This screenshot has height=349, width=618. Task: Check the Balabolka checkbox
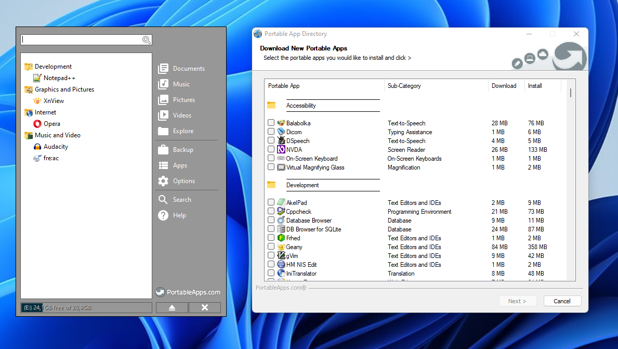pos(271,123)
